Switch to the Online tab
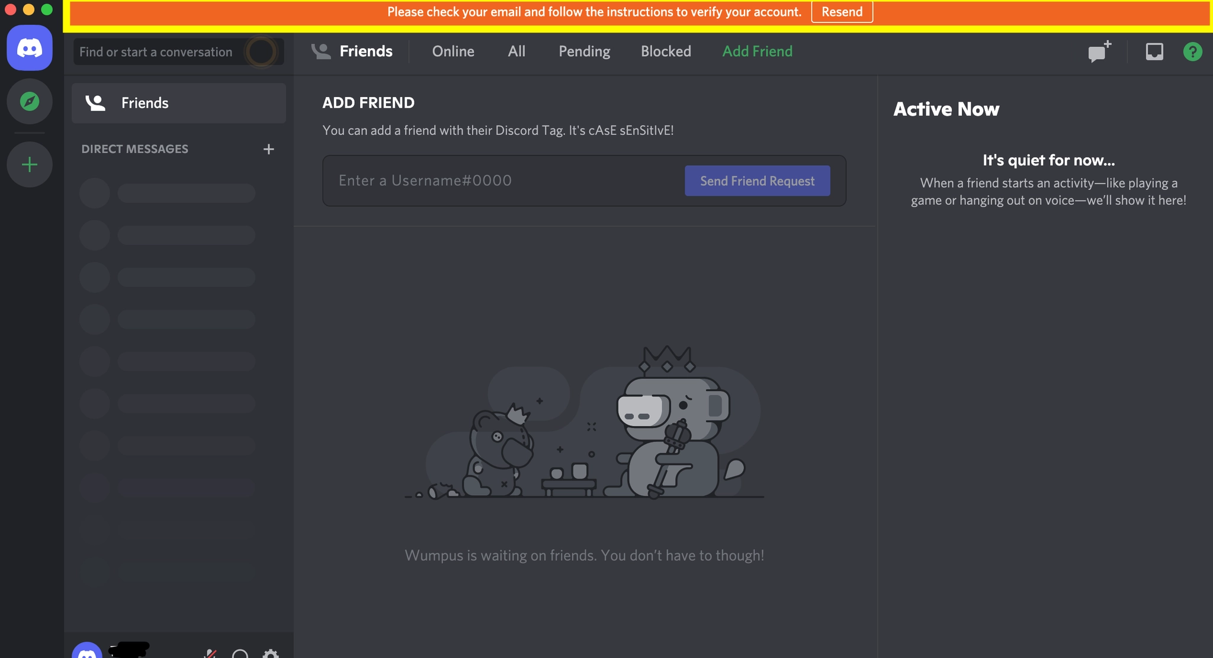The image size is (1213, 658). pos(453,52)
